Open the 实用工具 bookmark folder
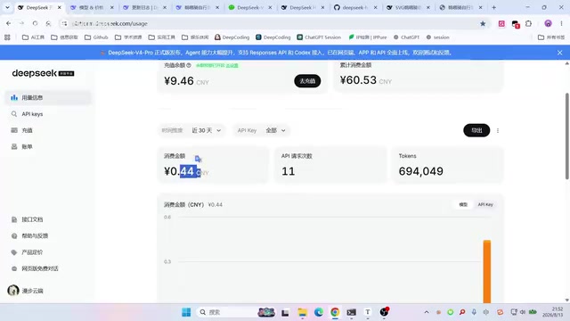Viewport: 570px width, 321px height. point(162,37)
